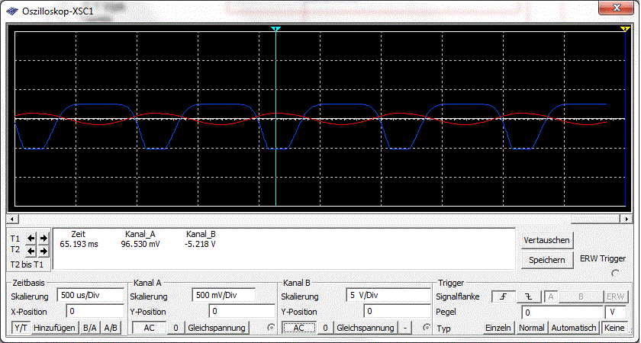
Task: Select trigger source B button
Action: (x=581, y=297)
